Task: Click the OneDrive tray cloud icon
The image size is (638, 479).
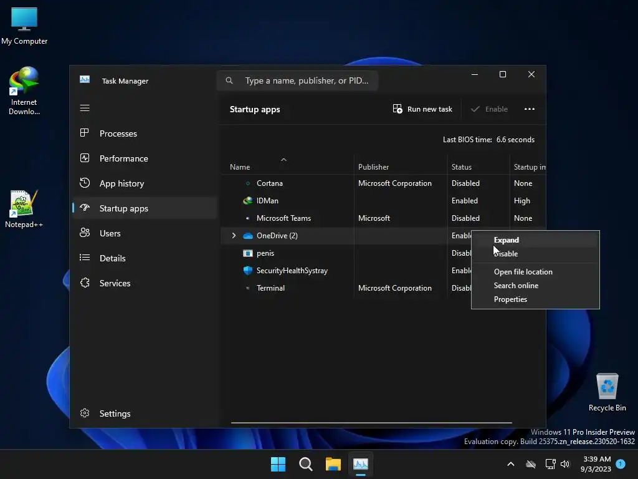Action: pos(531,464)
